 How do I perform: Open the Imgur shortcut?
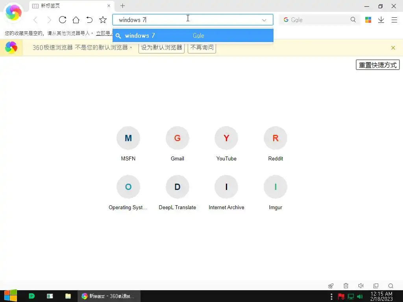[275, 193]
